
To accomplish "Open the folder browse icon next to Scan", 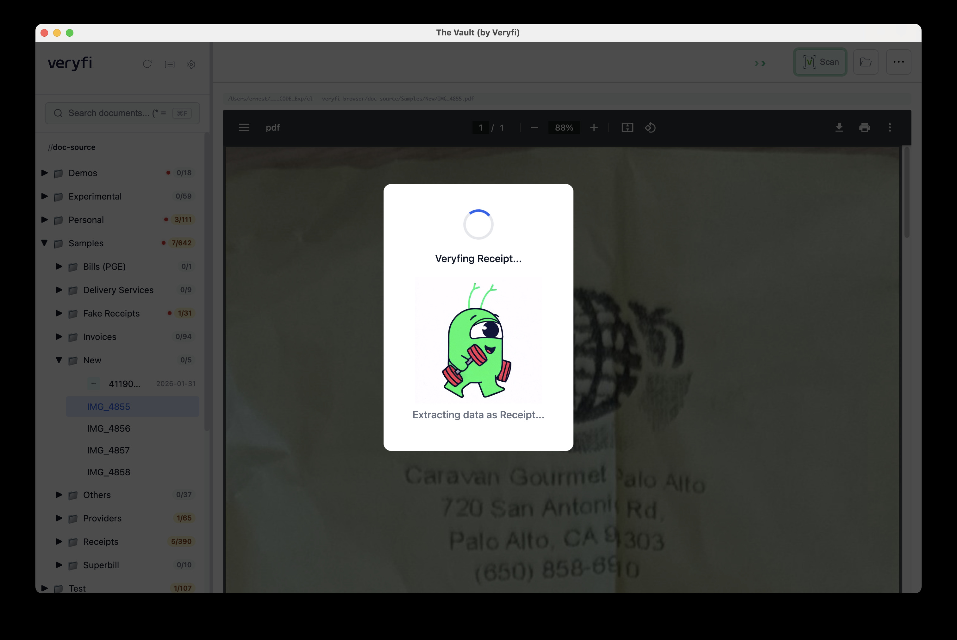I will pos(866,62).
